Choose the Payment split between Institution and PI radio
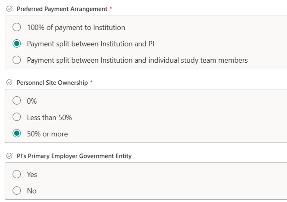Image resolution: width=287 pixels, height=202 pixels. [x=17, y=44]
